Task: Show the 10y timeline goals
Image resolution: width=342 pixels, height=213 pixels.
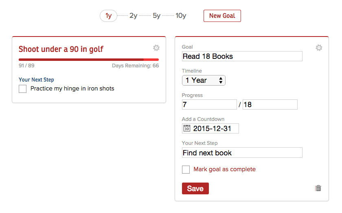Action: point(181,16)
